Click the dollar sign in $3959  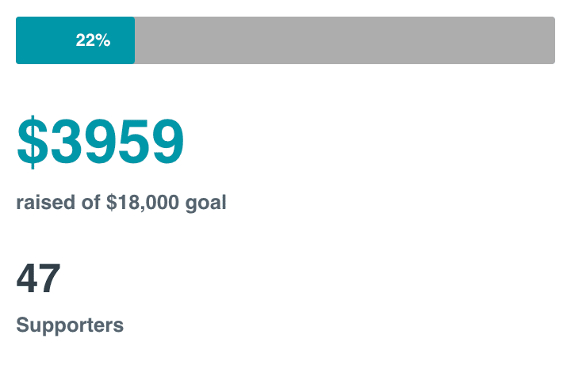tap(33, 142)
